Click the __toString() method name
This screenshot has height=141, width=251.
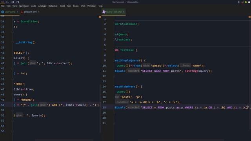pos(25,42)
